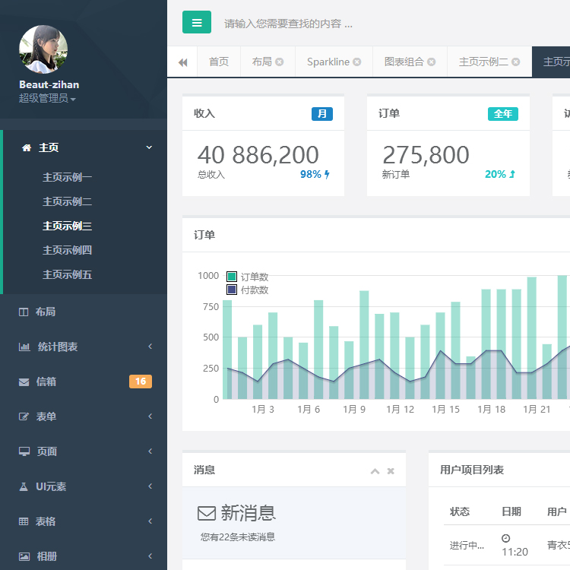This screenshot has height=570, width=570.
Task: Collapse the 主页 menu with its chevron
Action: click(149, 147)
